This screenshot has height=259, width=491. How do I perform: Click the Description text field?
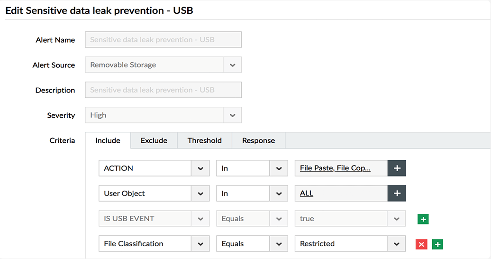click(x=163, y=90)
